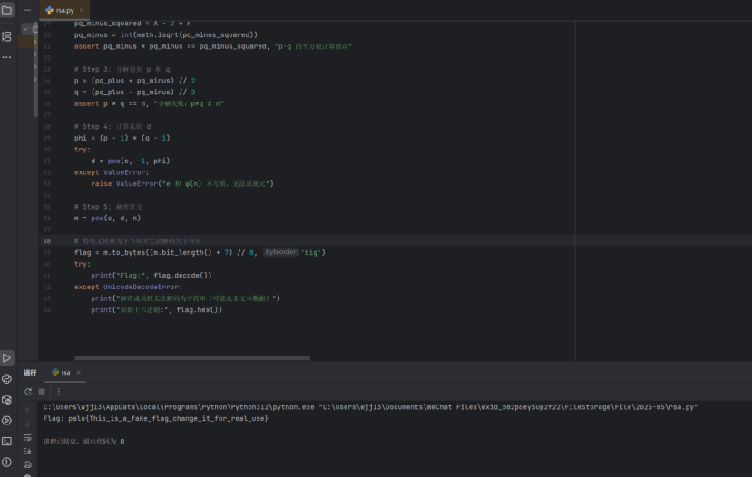Close the rsa.py editor tab
752x478 pixels.
[x=82, y=10]
